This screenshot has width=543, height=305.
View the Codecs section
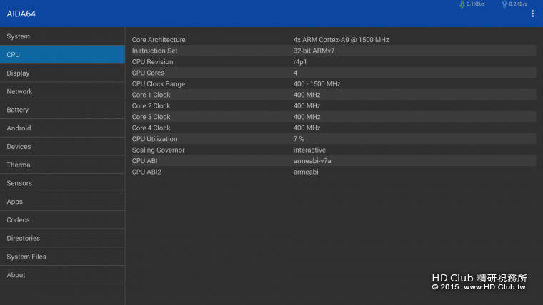(x=62, y=219)
